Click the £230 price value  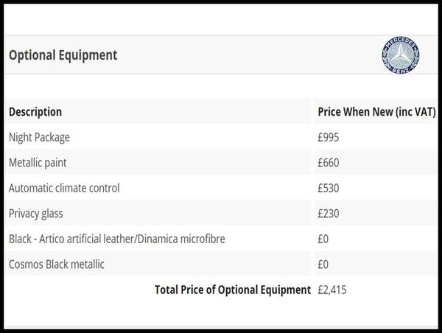point(328,214)
